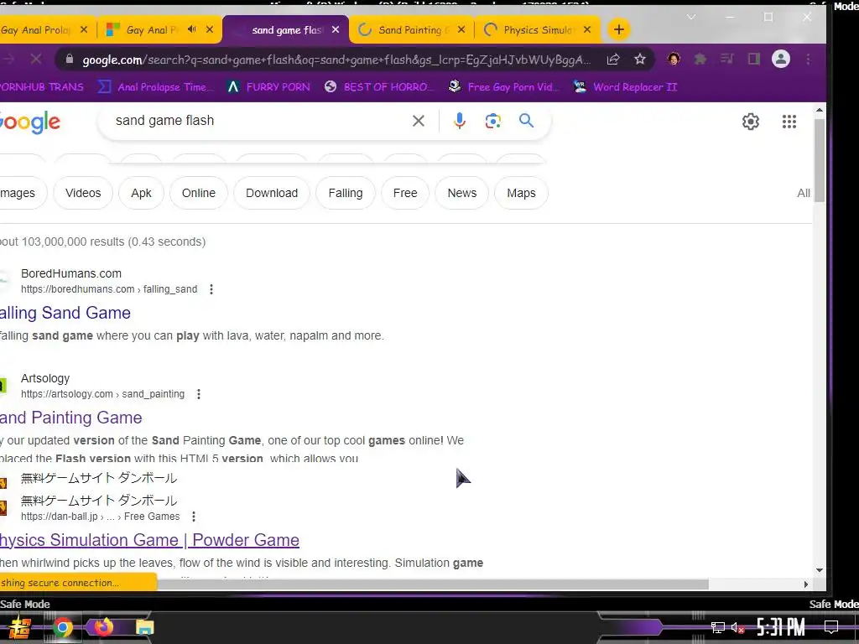Show the browser side panel
859x644 pixels.
point(754,59)
